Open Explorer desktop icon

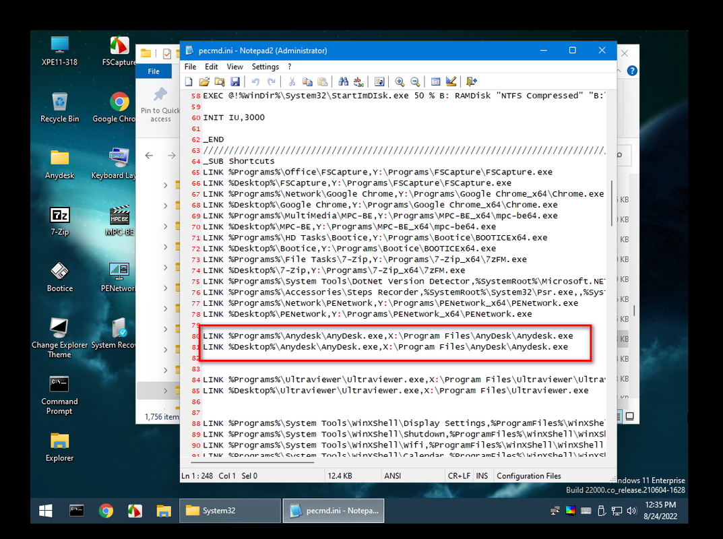click(x=59, y=447)
